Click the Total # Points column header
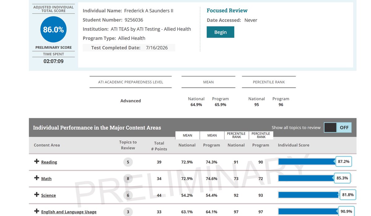The image size is (371, 216). pos(159,146)
